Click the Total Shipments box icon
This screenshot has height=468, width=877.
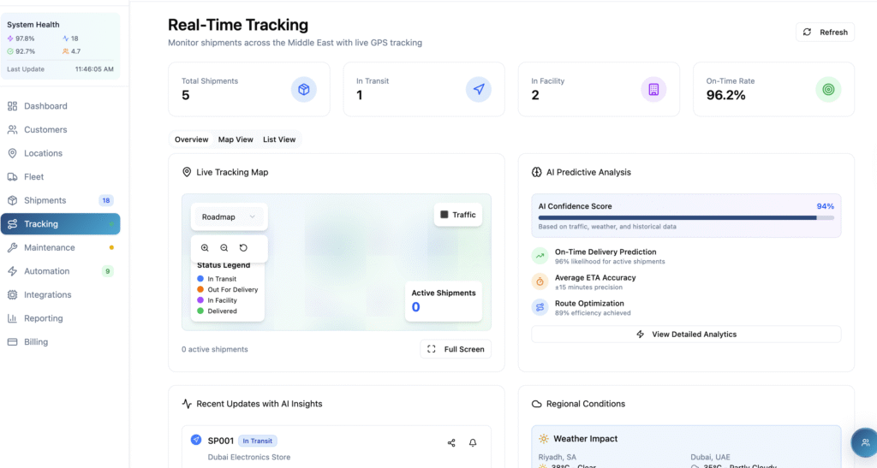303,89
